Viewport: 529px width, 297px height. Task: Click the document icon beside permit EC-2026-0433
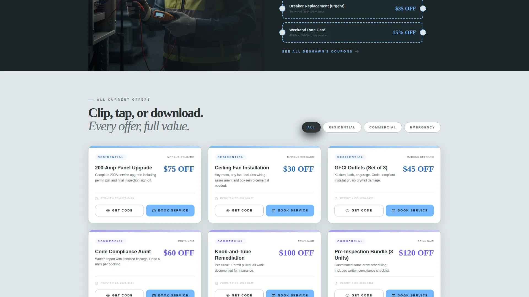(336, 199)
